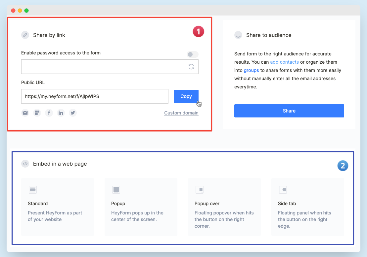Share the form via LinkedIn icon
The width and height of the screenshot is (367, 257).
click(x=61, y=113)
